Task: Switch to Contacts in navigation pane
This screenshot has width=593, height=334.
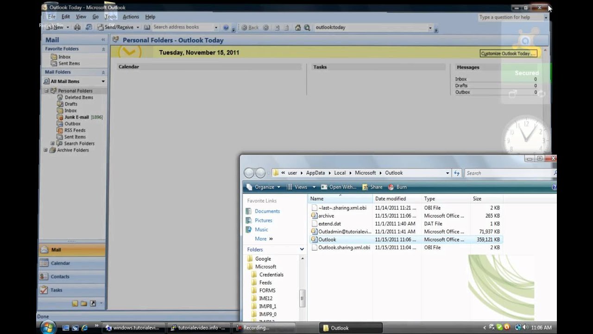Action: tap(72, 276)
